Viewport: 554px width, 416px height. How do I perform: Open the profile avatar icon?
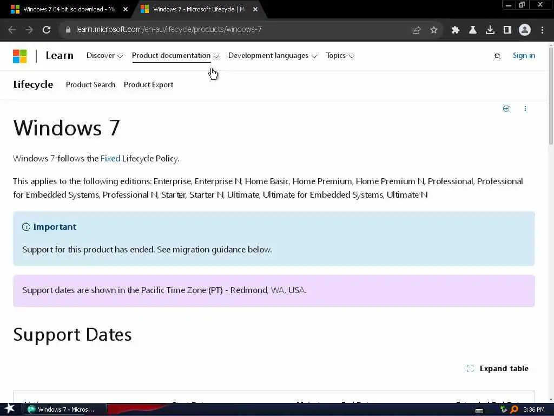pyautogui.click(x=525, y=30)
